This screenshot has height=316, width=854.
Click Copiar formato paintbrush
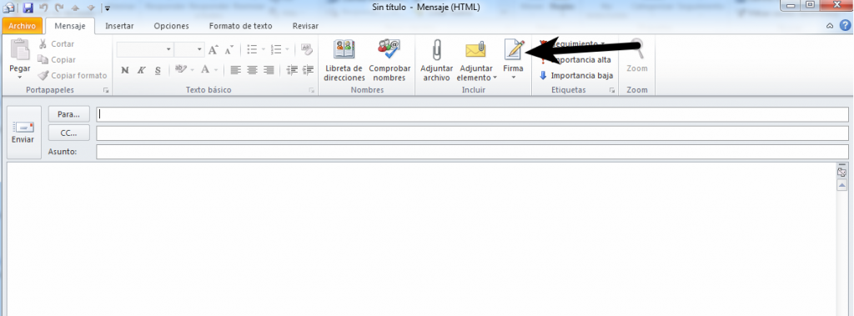[72, 76]
